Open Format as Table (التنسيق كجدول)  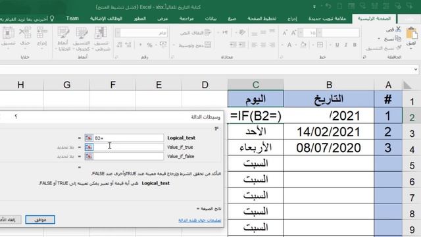[82, 39]
